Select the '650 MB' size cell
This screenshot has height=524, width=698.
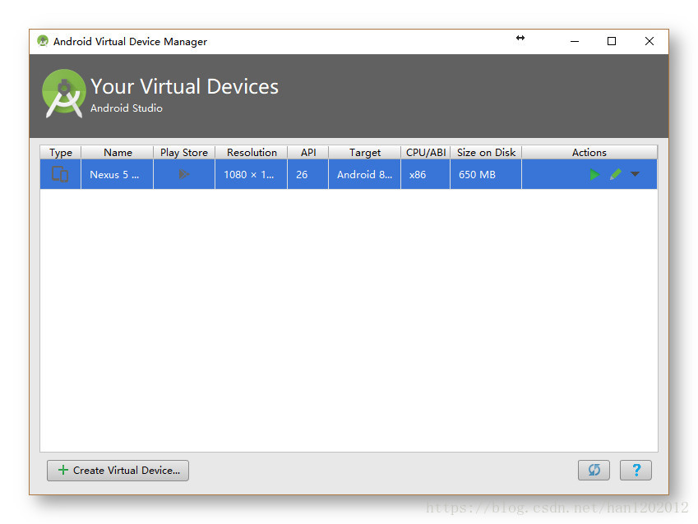486,174
